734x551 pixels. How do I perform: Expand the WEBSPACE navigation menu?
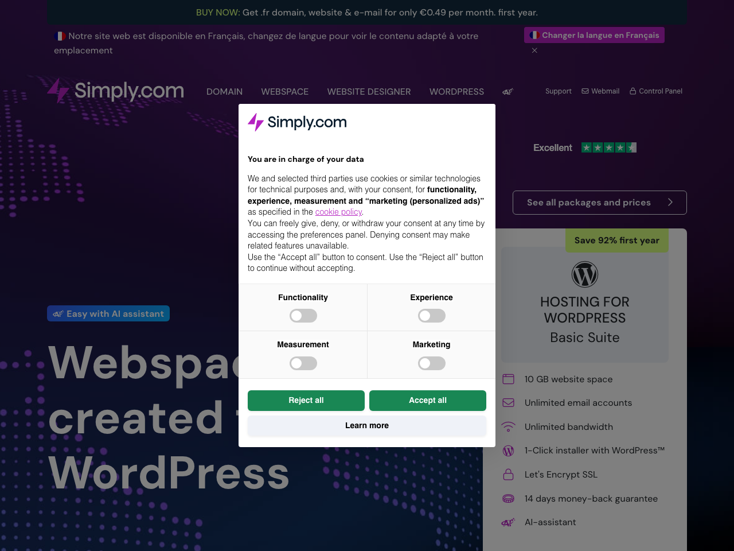tap(284, 91)
